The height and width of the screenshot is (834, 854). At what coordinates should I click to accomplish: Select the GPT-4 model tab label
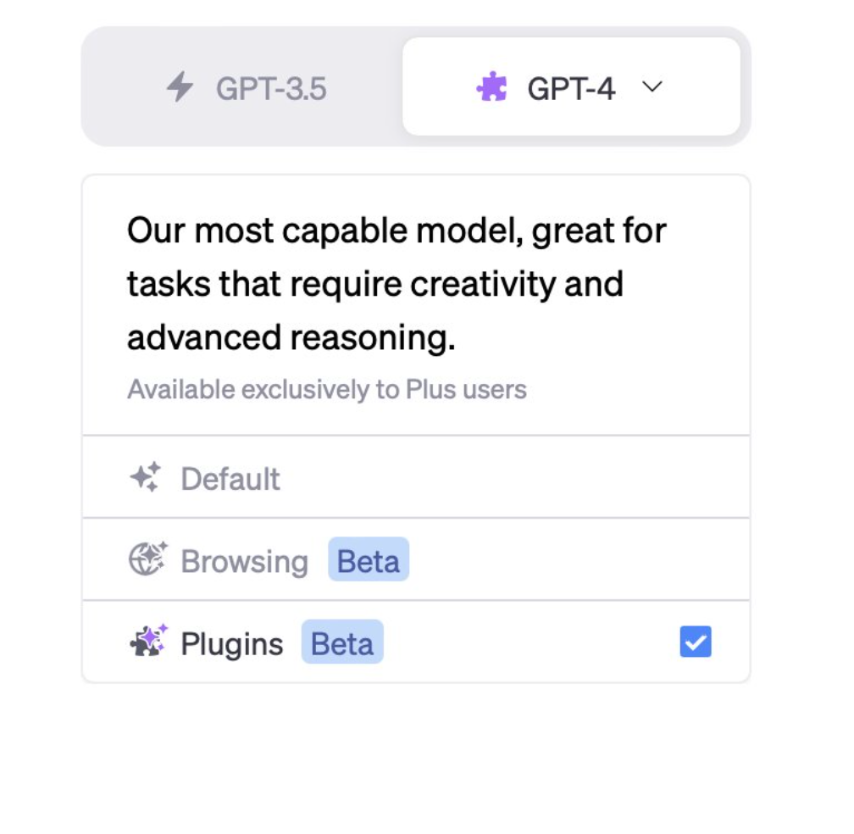click(x=571, y=88)
